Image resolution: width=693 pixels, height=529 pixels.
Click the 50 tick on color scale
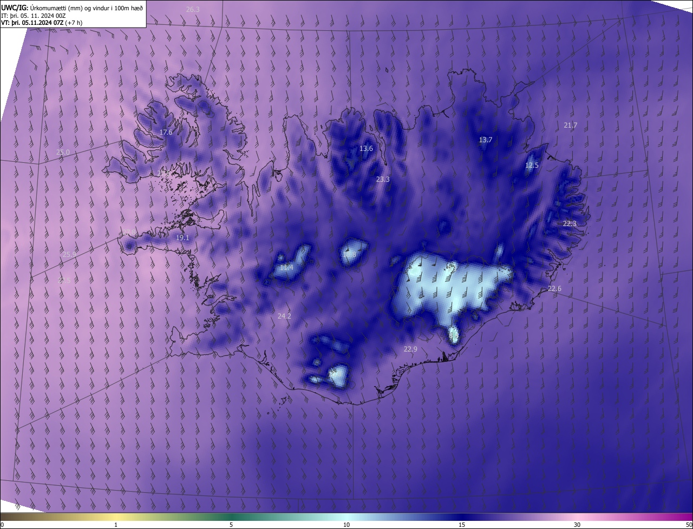[x=688, y=525]
